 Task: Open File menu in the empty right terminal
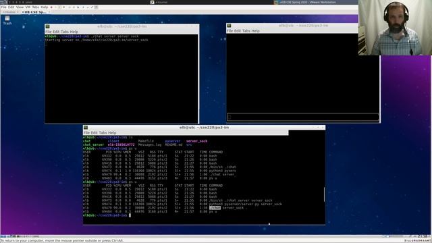pos(230,31)
